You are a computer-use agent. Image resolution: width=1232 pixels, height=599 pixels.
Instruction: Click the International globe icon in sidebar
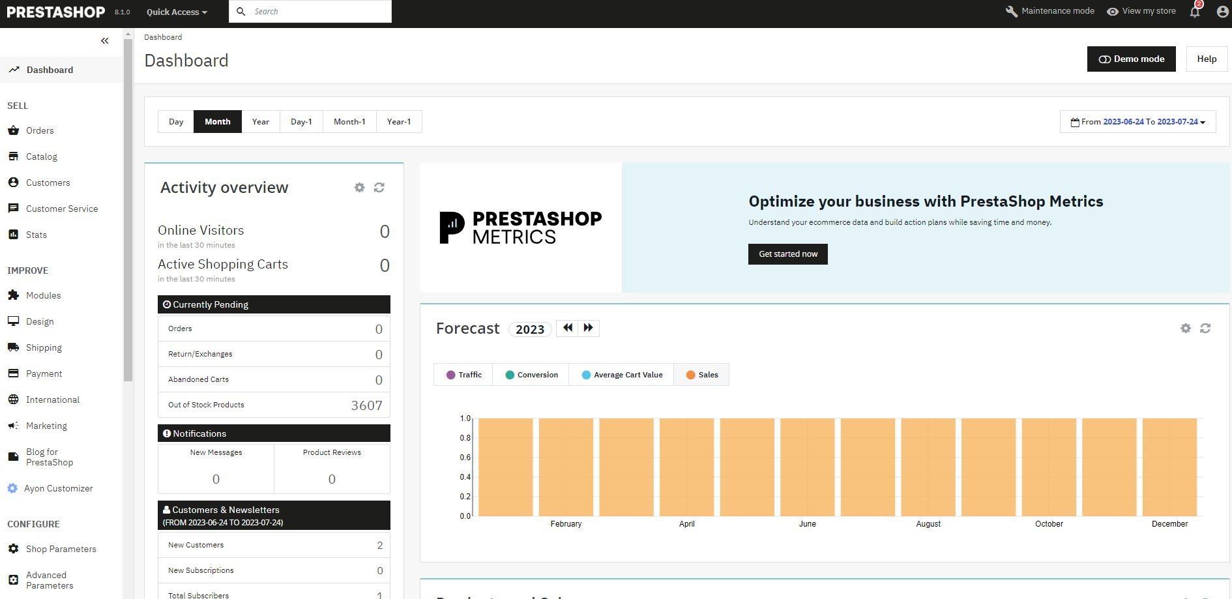coord(13,400)
